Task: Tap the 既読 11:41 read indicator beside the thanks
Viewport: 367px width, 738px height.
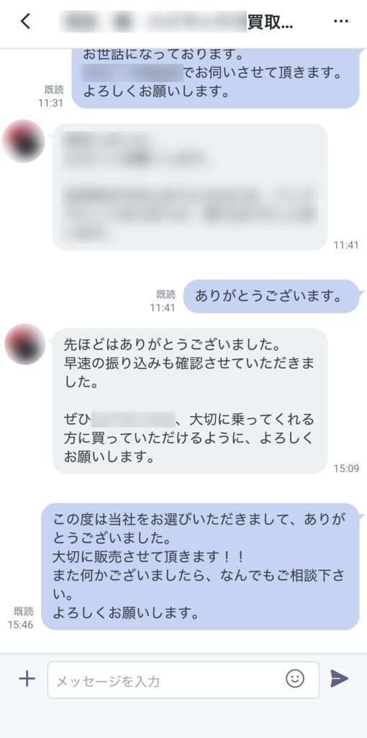Action: 163,301
